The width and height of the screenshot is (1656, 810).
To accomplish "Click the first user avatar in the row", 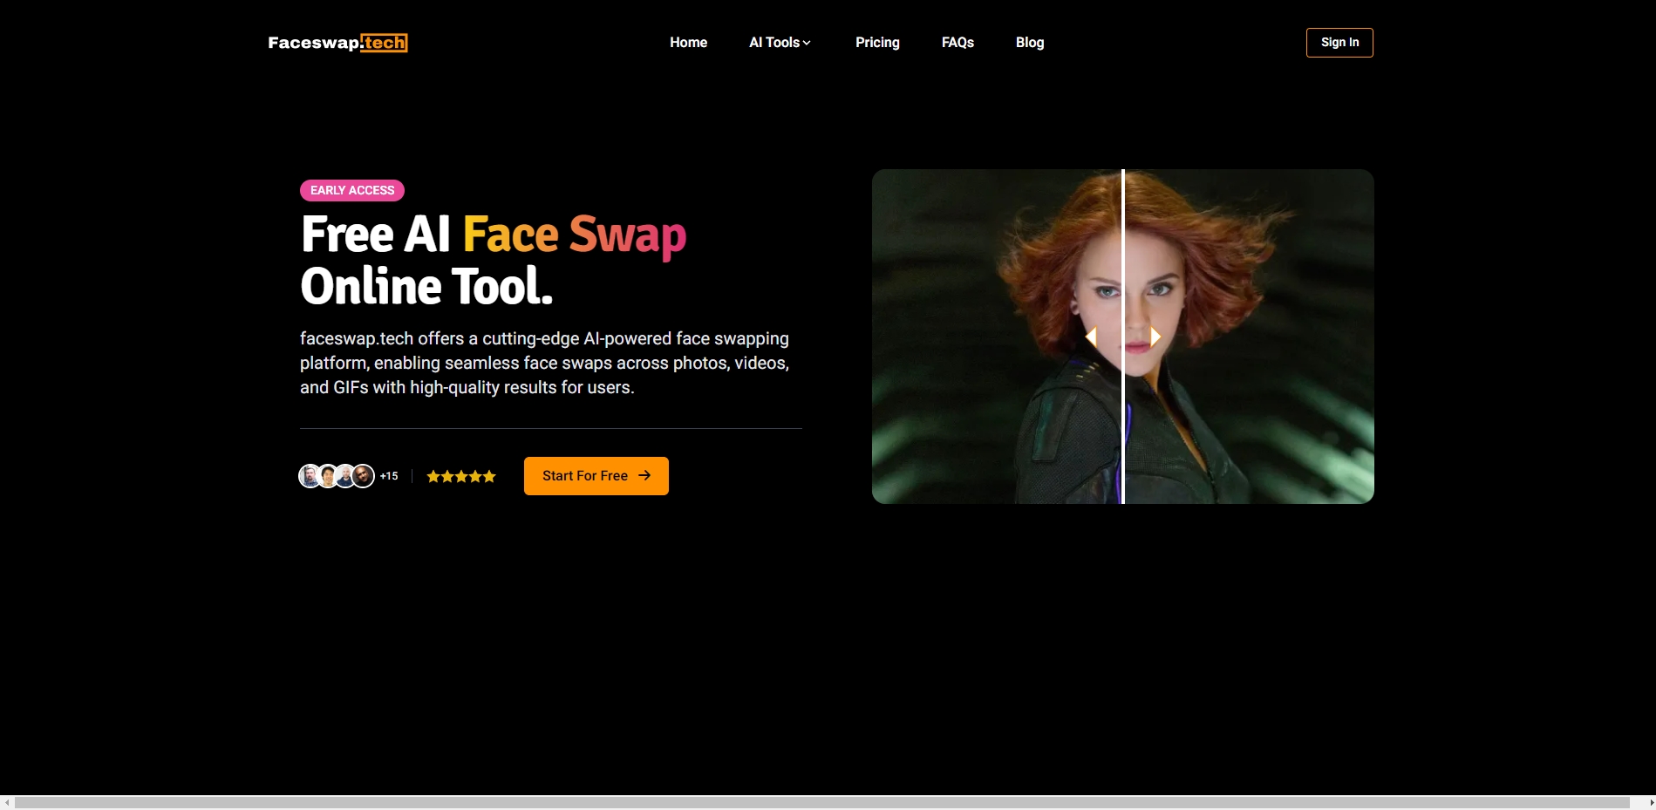I will (310, 476).
